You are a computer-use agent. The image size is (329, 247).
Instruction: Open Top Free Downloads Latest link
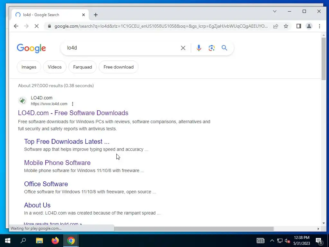[x=67, y=142]
